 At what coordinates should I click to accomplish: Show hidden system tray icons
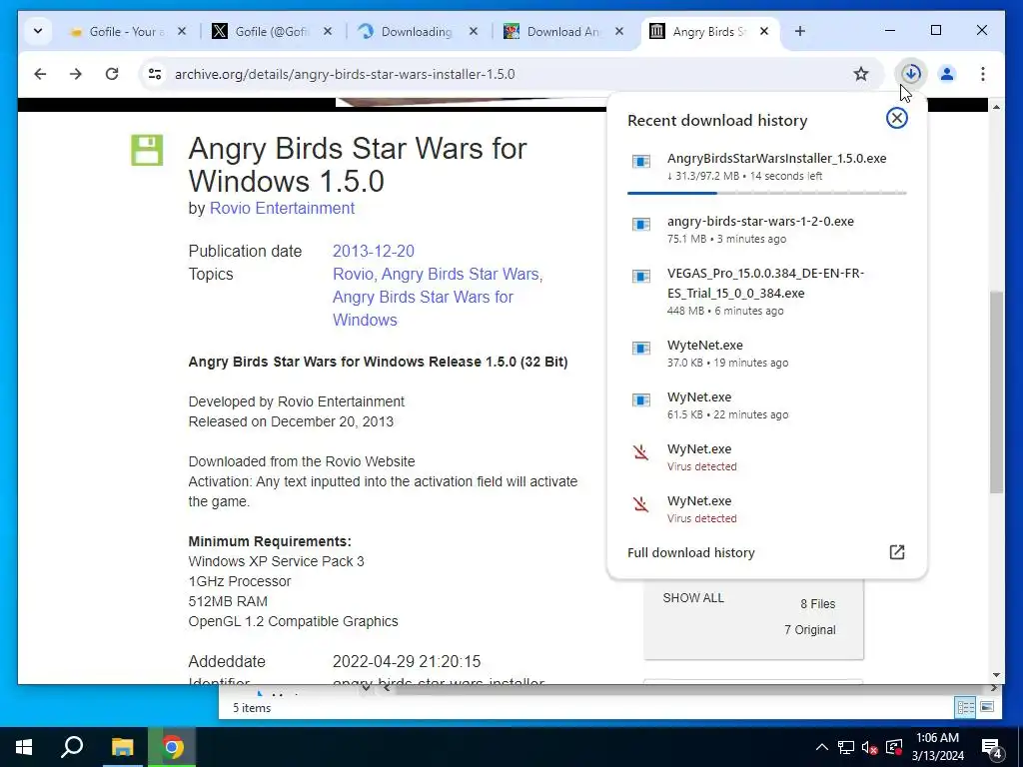coord(821,747)
